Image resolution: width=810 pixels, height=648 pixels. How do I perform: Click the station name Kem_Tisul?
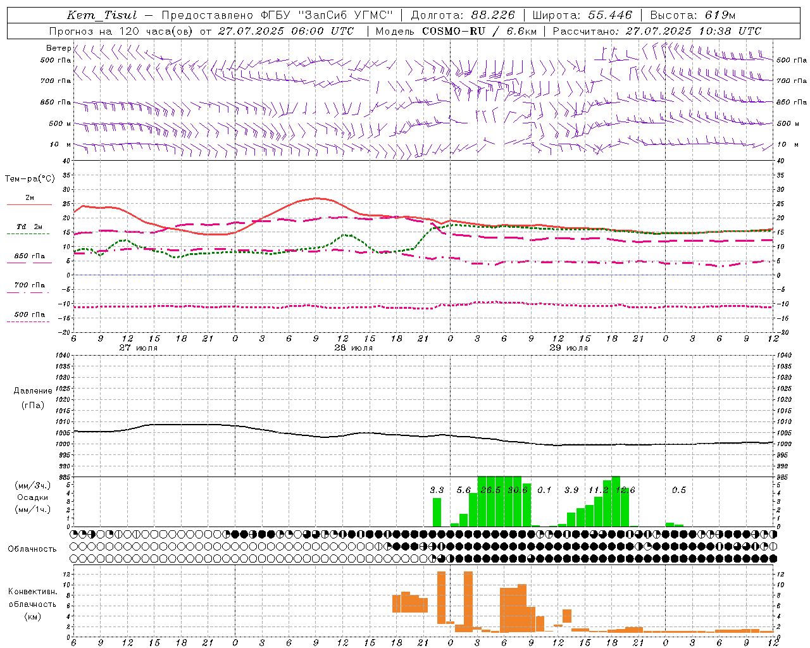[102, 15]
